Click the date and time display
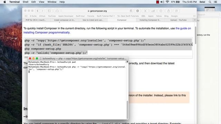Viewport: 221px width, 124px height. click(189, 2)
